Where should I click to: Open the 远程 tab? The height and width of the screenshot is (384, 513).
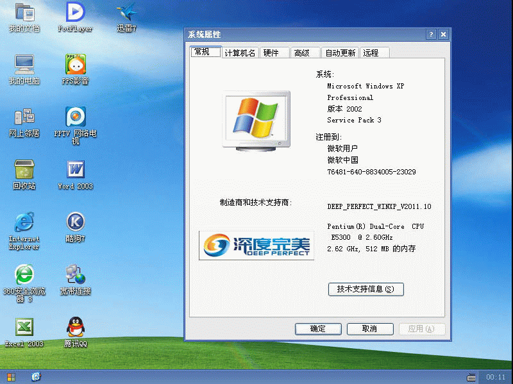pos(374,53)
